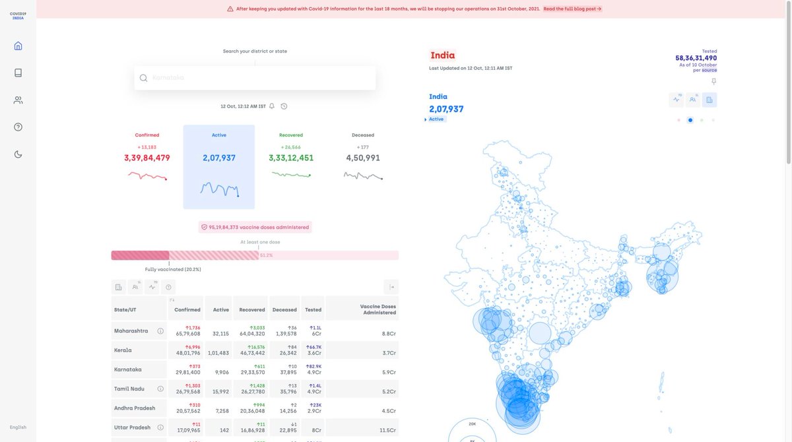Toggle per-lakh population values above the table
Viewport: 792px width, 442px height.
click(135, 287)
